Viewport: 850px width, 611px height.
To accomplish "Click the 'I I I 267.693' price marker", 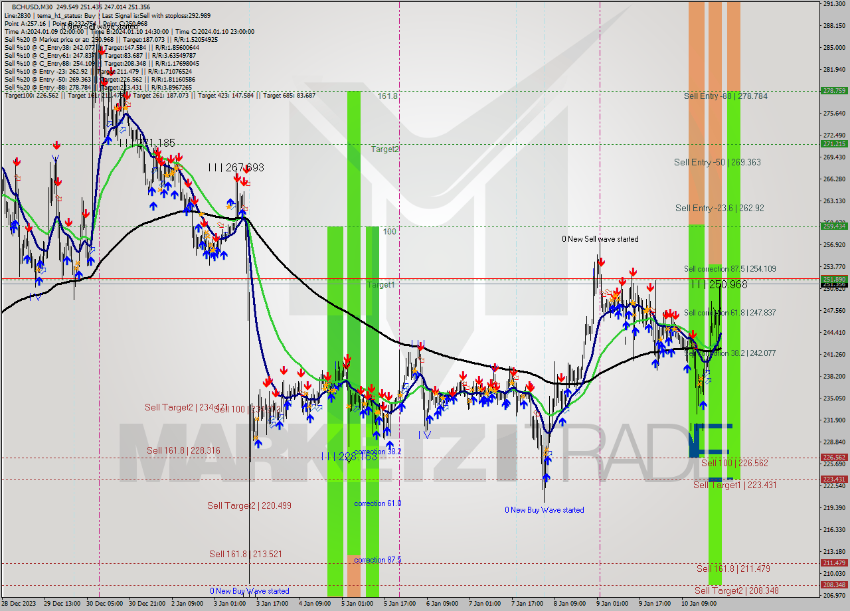I will tap(236, 168).
